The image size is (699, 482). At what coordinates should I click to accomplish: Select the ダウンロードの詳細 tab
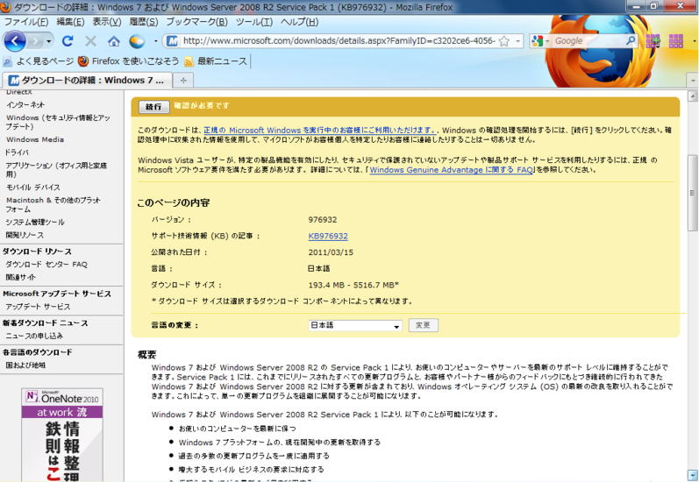pyautogui.click(x=88, y=80)
